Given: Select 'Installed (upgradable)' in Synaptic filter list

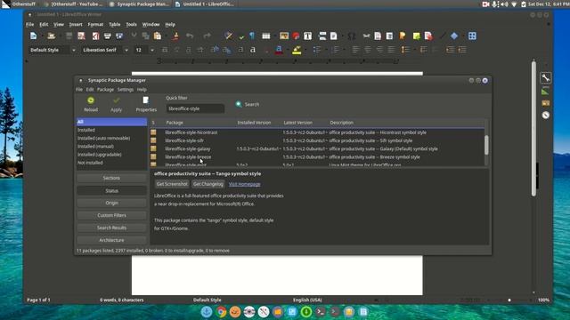Looking at the screenshot, I should [x=99, y=154].
